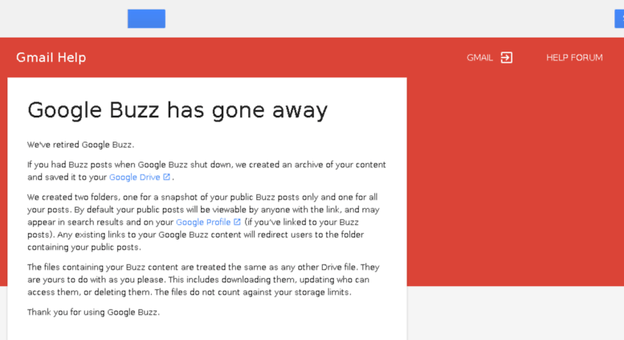
Task: Click the external-link icon after Google Profile
Action: 237,222
